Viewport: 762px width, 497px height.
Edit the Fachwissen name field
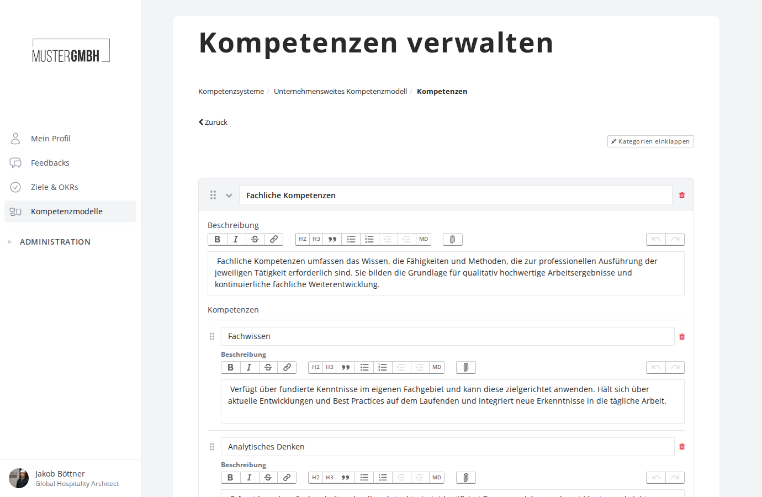[448, 336]
